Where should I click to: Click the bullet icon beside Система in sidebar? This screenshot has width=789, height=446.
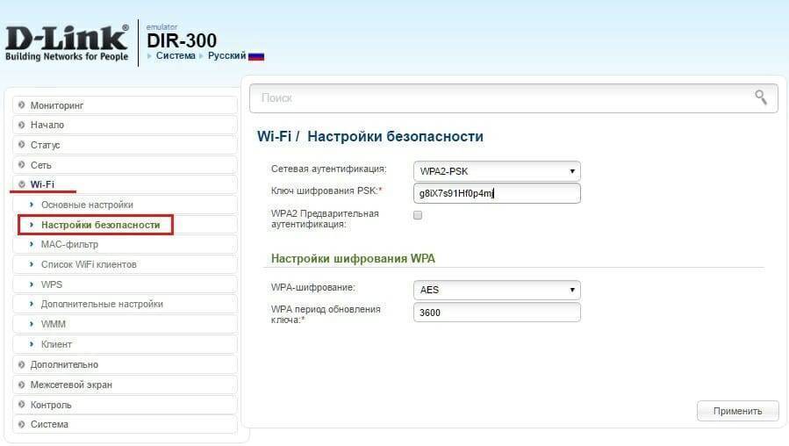(x=21, y=424)
